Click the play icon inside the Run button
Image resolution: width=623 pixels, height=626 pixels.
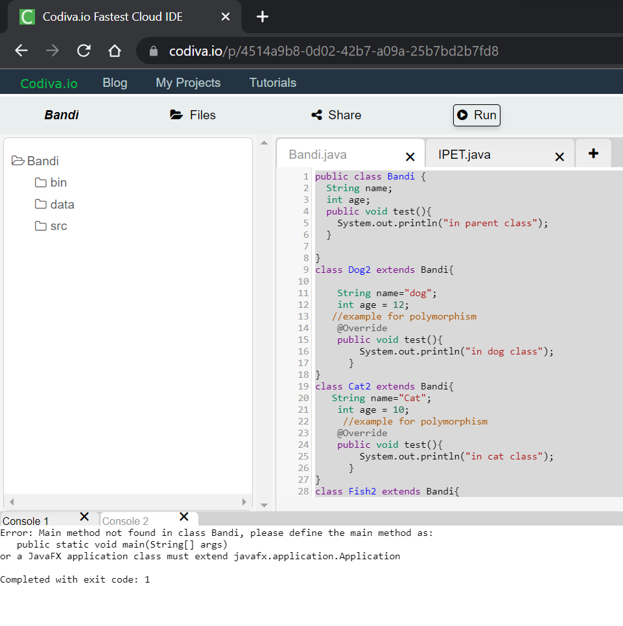point(462,115)
